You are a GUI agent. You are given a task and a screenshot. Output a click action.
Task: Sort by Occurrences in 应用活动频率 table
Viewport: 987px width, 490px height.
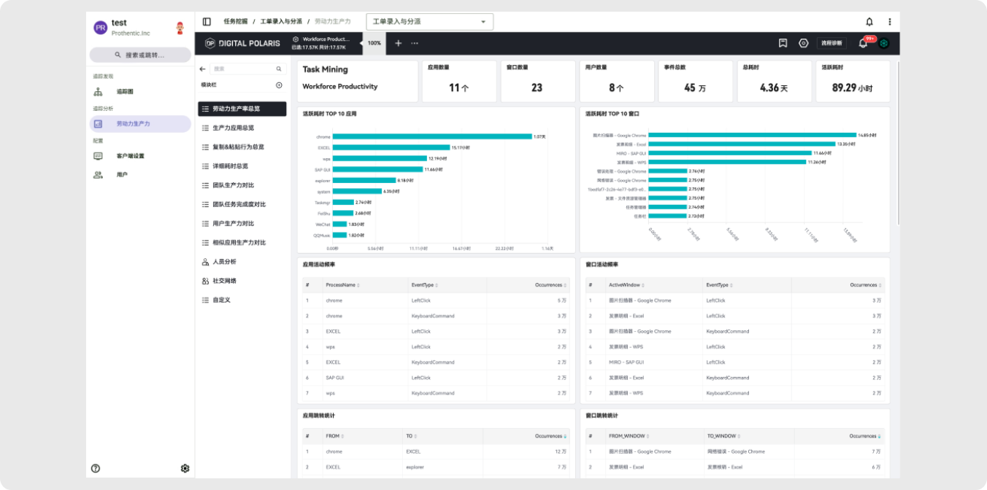click(x=550, y=285)
